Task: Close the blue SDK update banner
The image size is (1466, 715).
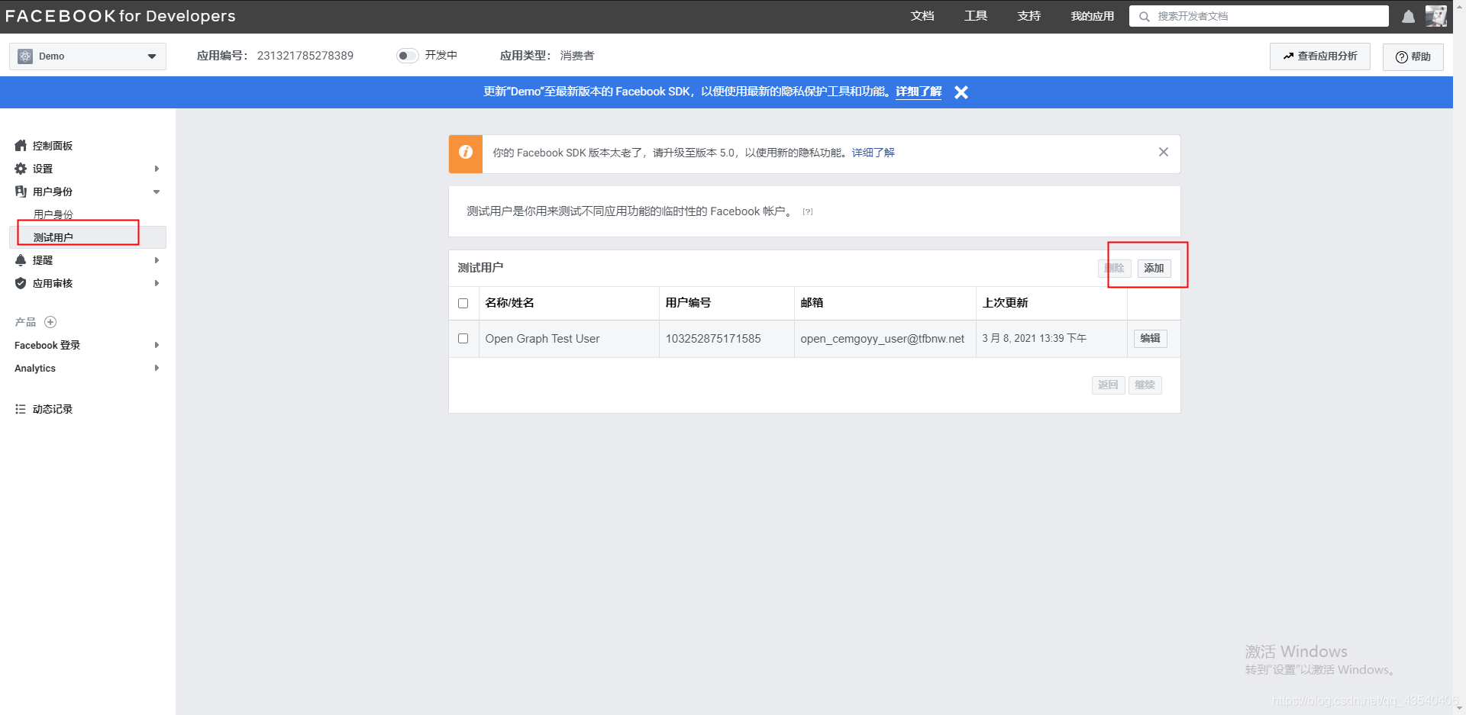Action: point(961,92)
